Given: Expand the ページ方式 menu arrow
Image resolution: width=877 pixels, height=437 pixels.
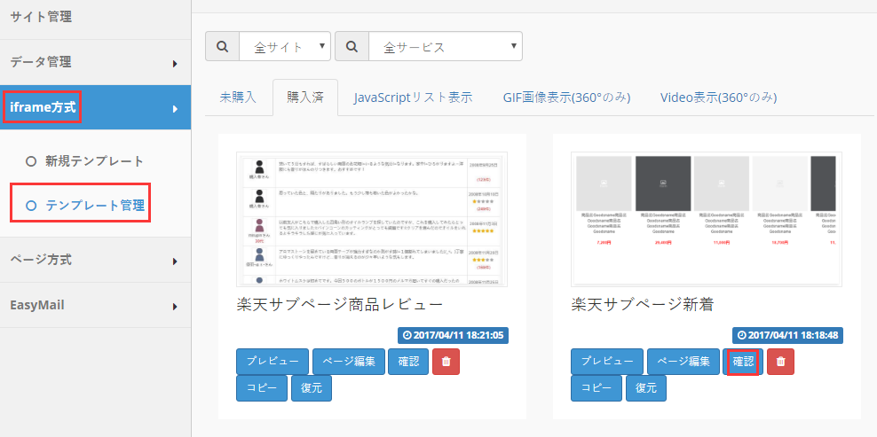Looking at the screenshot, I should (x=175, y=261).
